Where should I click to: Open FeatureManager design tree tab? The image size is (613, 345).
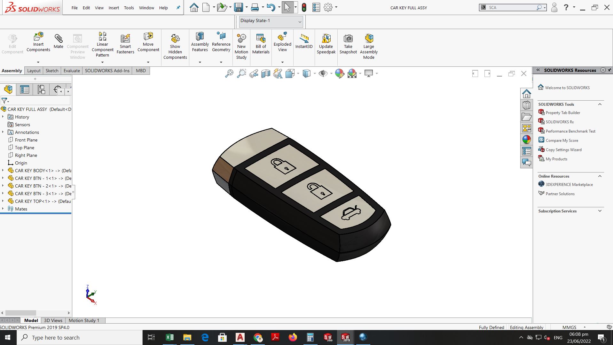pyautogui.click(x=8, y=89)
